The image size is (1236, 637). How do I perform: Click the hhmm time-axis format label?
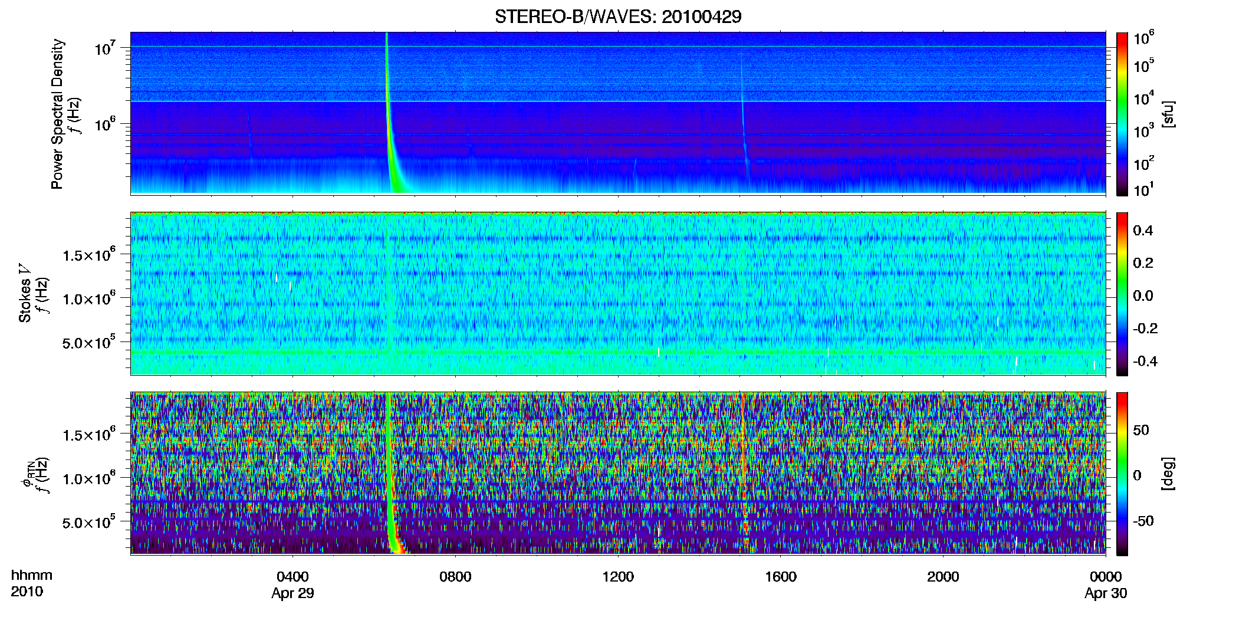tap(32, 575)
